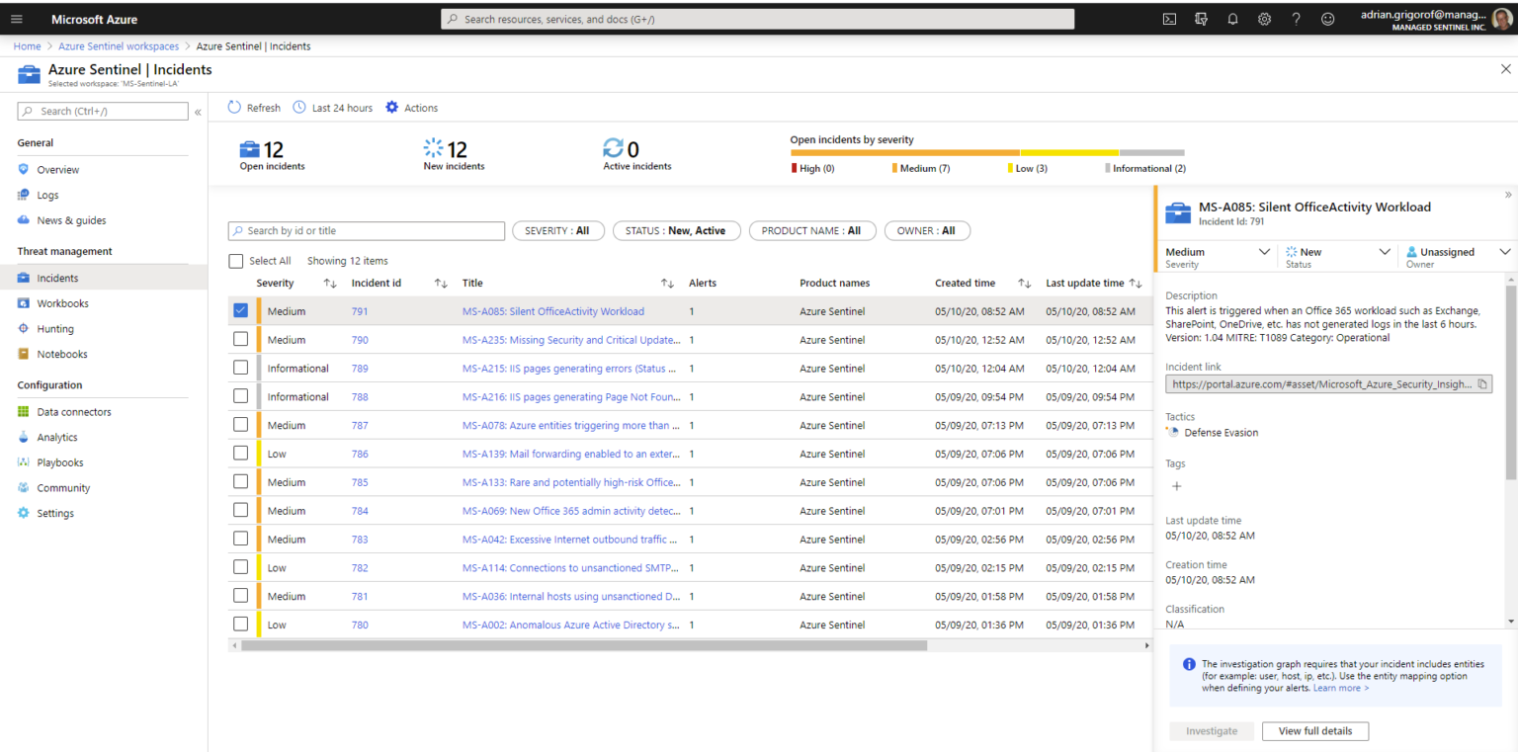Click the View full details button

point(1315,730)
